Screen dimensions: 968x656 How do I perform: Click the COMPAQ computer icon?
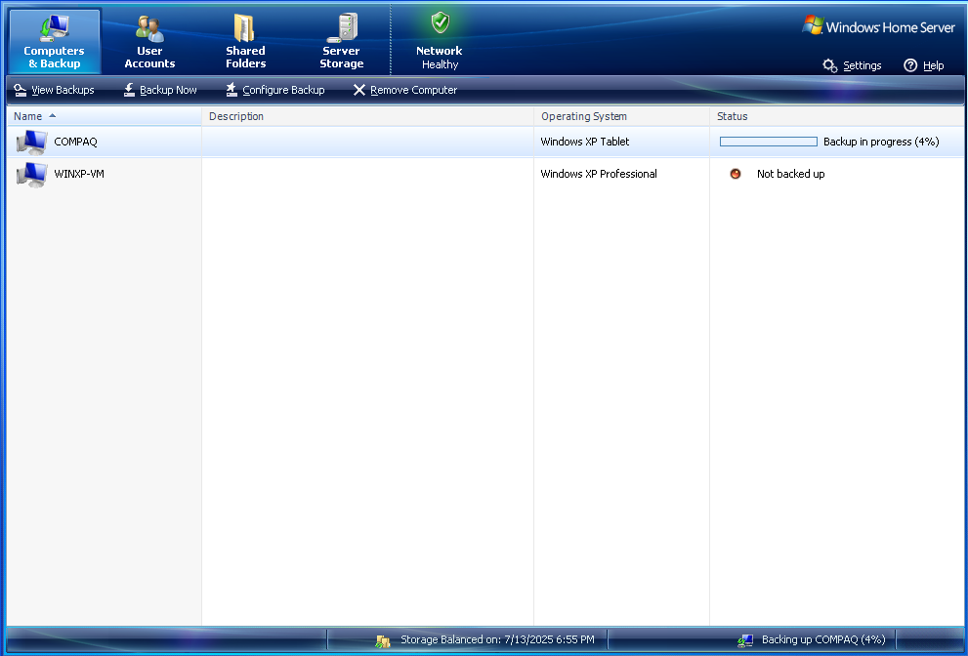pos(31,142)
